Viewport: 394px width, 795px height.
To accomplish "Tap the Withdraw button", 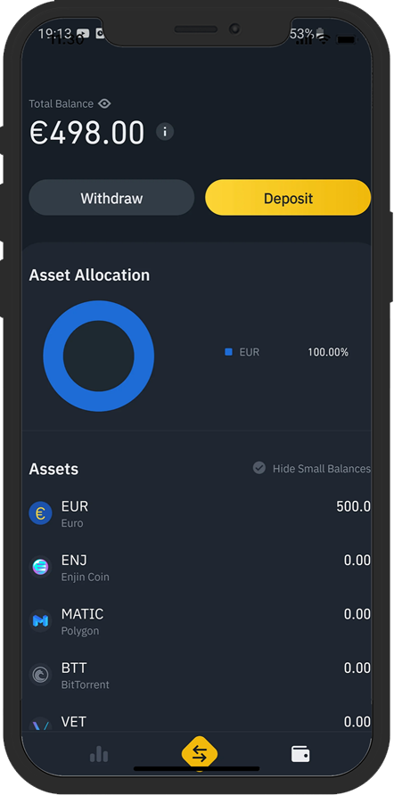I will point(111,198).
